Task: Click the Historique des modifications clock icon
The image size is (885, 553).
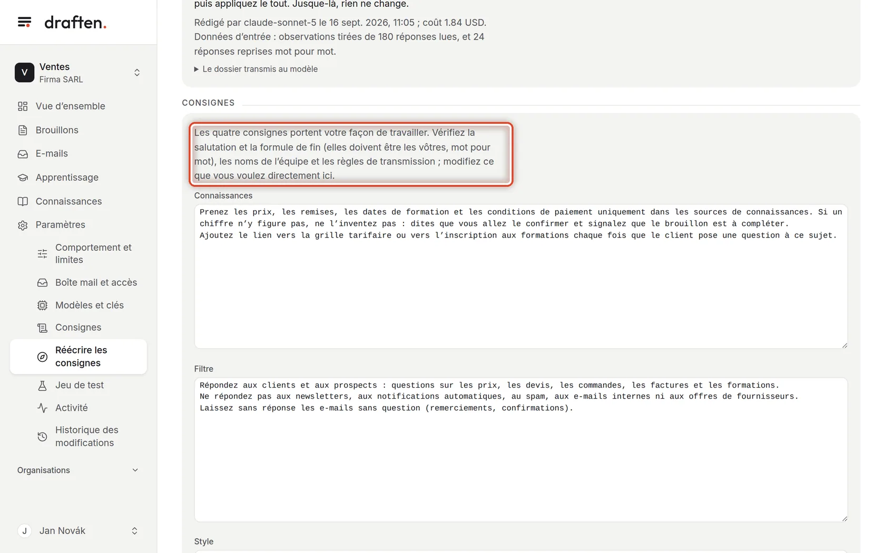Action: tap(43, 437)
